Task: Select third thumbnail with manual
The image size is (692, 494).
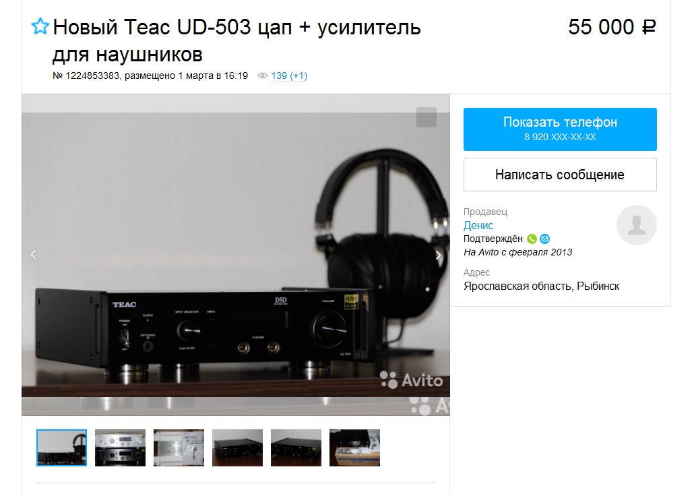Action: (x=179, y=447)
